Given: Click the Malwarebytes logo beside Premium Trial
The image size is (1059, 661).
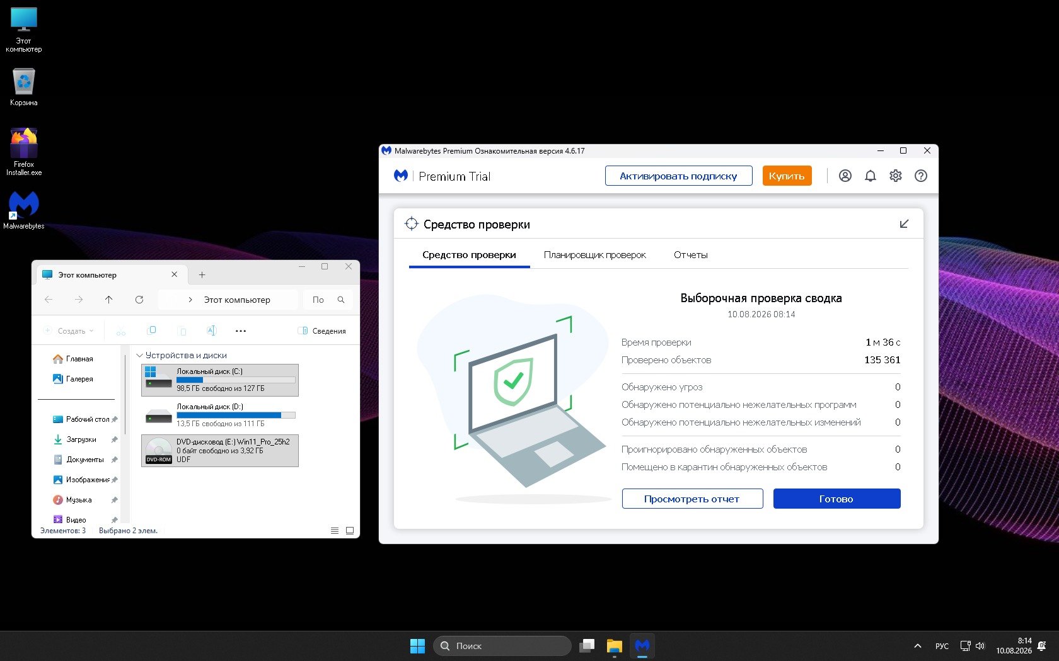Looking at the screenshot, I should (401, 176).
